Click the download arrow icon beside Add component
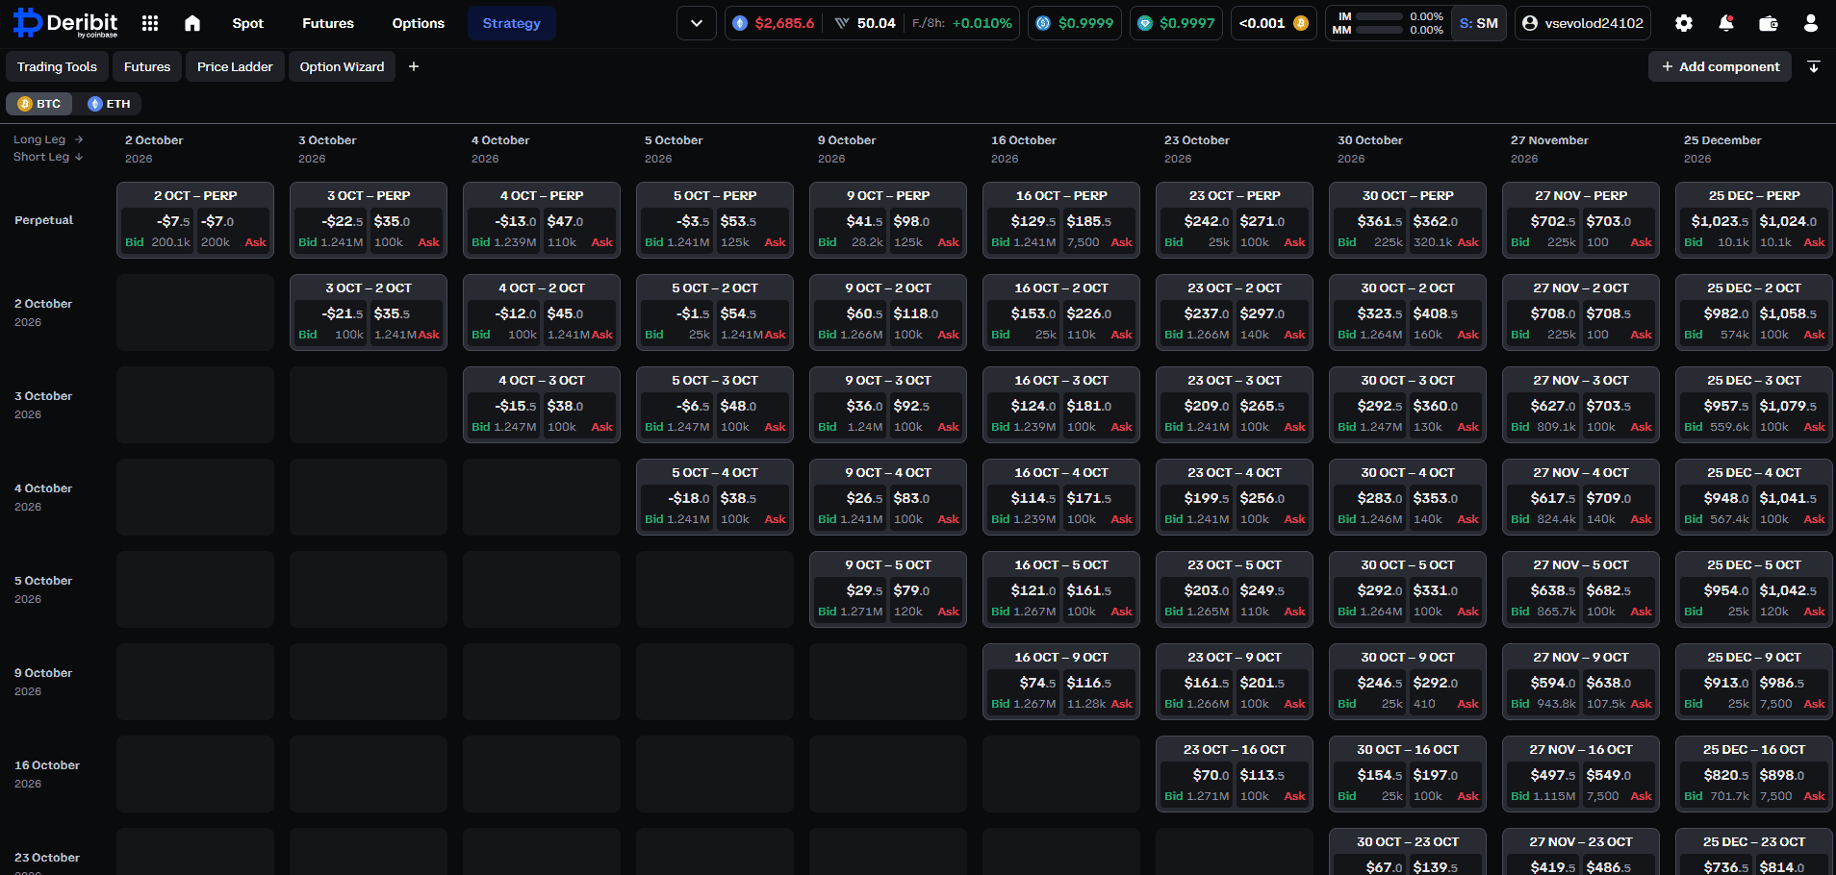 pos(1814,66)
